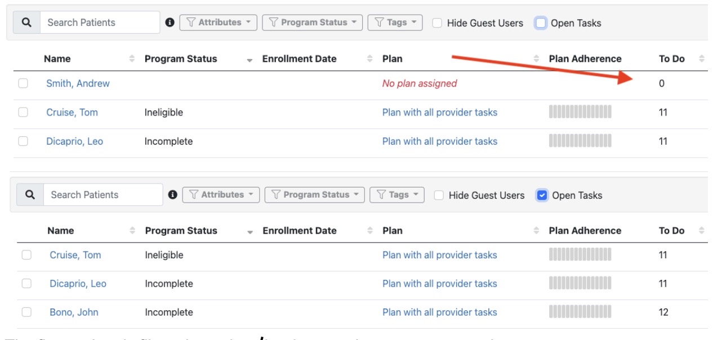Sort bottom table by Plan column arrows
Screen dimensions: 722x340
(536, 231)
